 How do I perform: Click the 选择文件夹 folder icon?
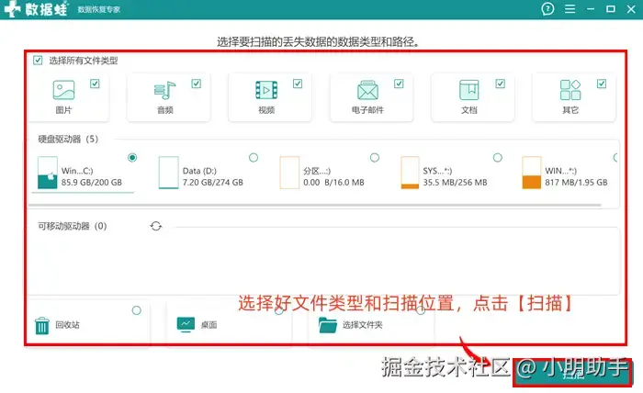[x=328, y=325]
